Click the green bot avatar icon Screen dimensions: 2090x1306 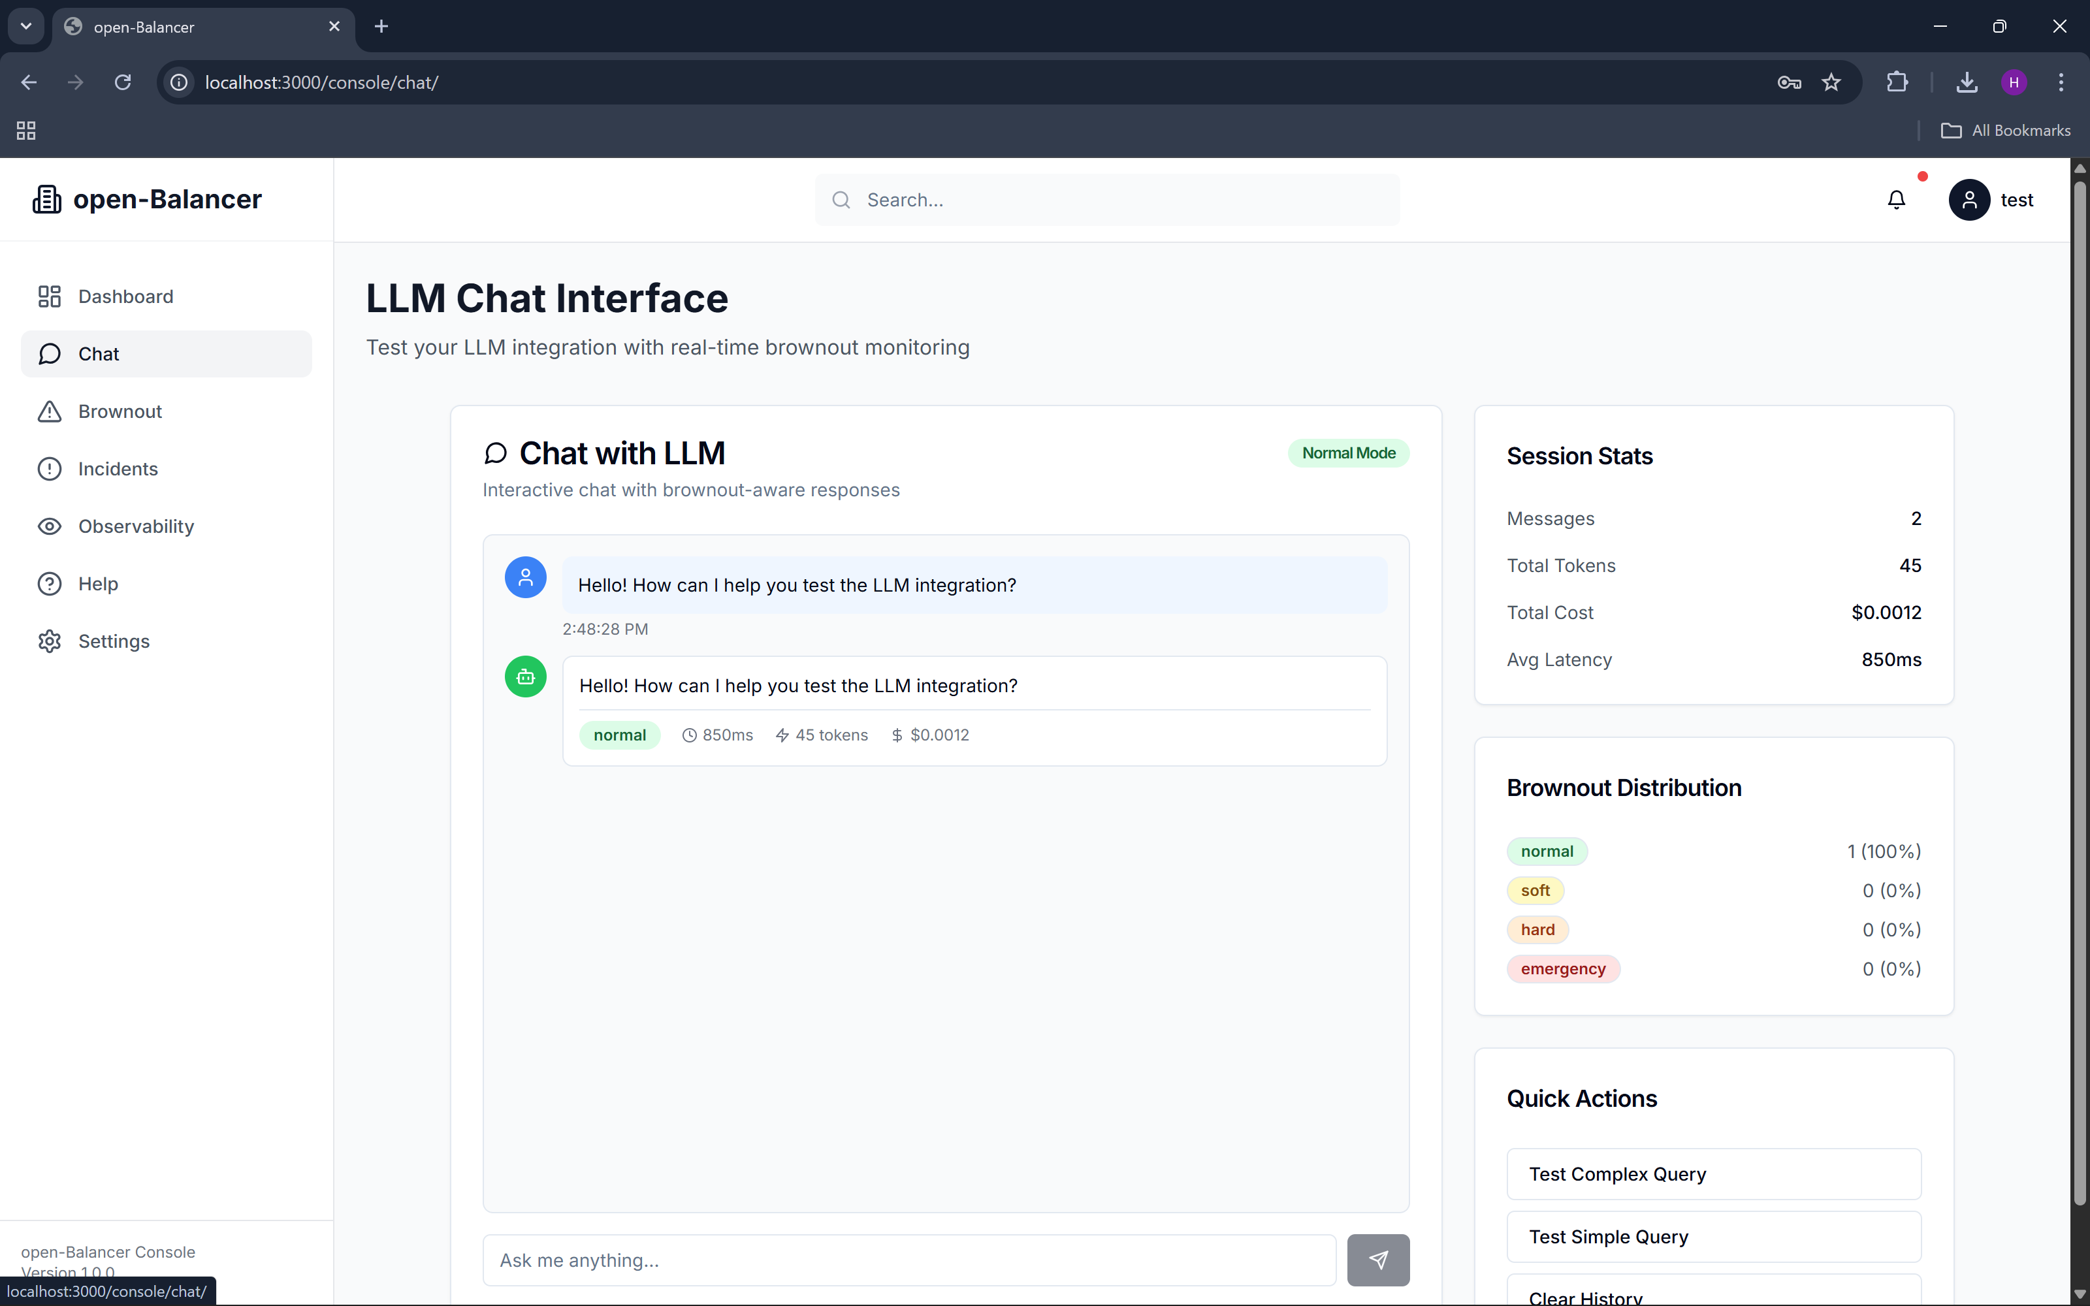525,677
